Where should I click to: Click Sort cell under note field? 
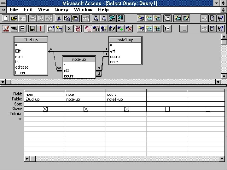pyautogui.click(x=85, y=104)
